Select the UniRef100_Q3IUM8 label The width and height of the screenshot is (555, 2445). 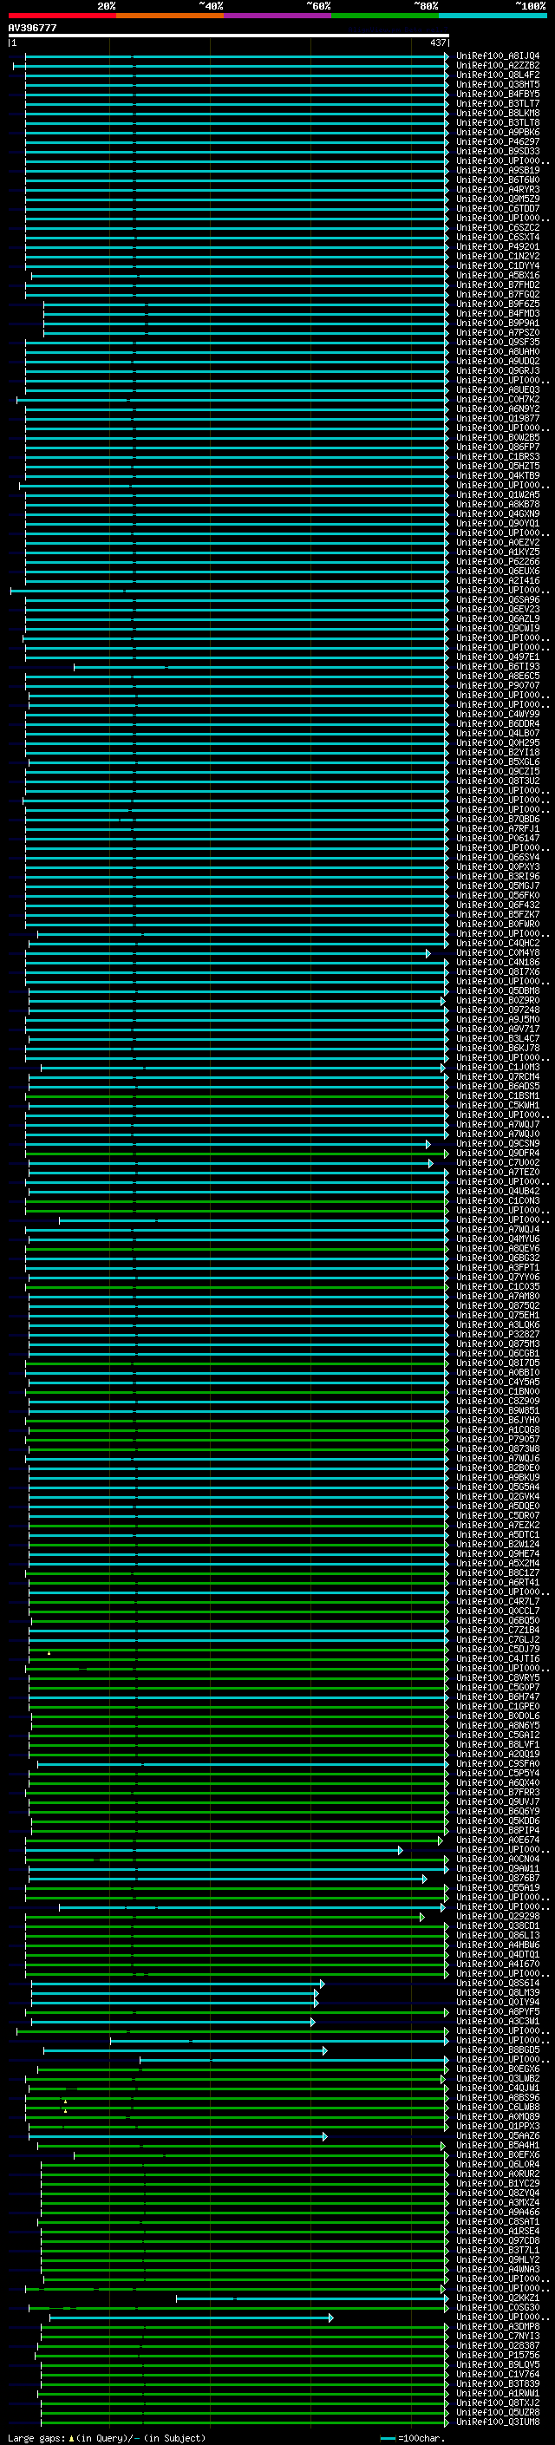coord(497,2422)
